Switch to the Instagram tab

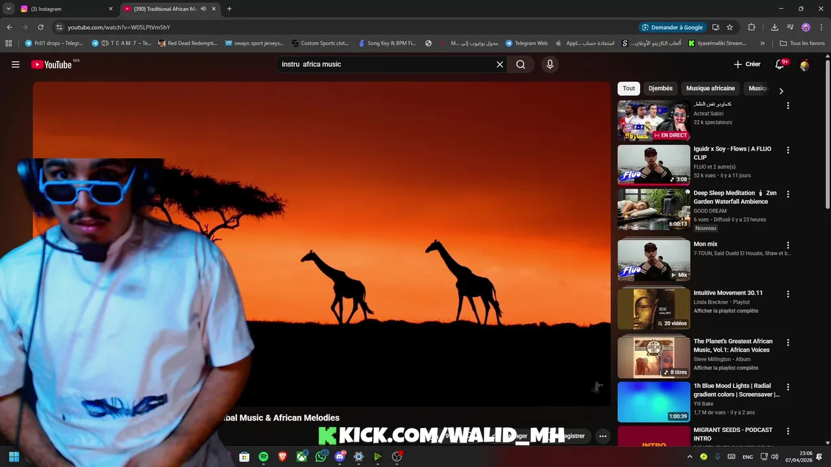click(x=65, y=9)
